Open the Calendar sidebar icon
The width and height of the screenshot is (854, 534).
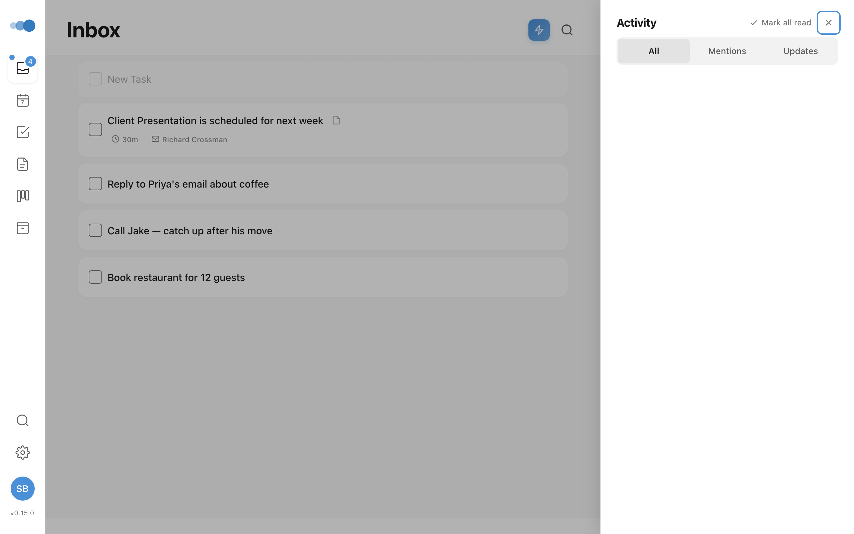coord(22,101)
